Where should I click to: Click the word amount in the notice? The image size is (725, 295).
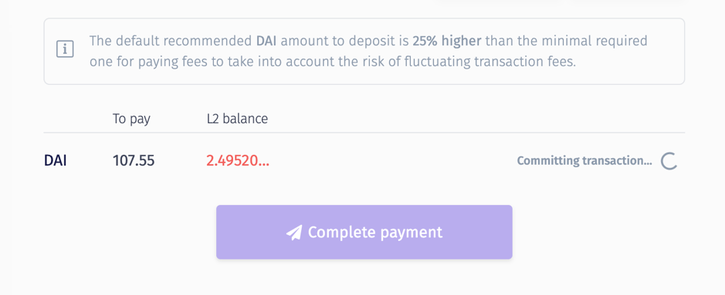pos(304,41)
